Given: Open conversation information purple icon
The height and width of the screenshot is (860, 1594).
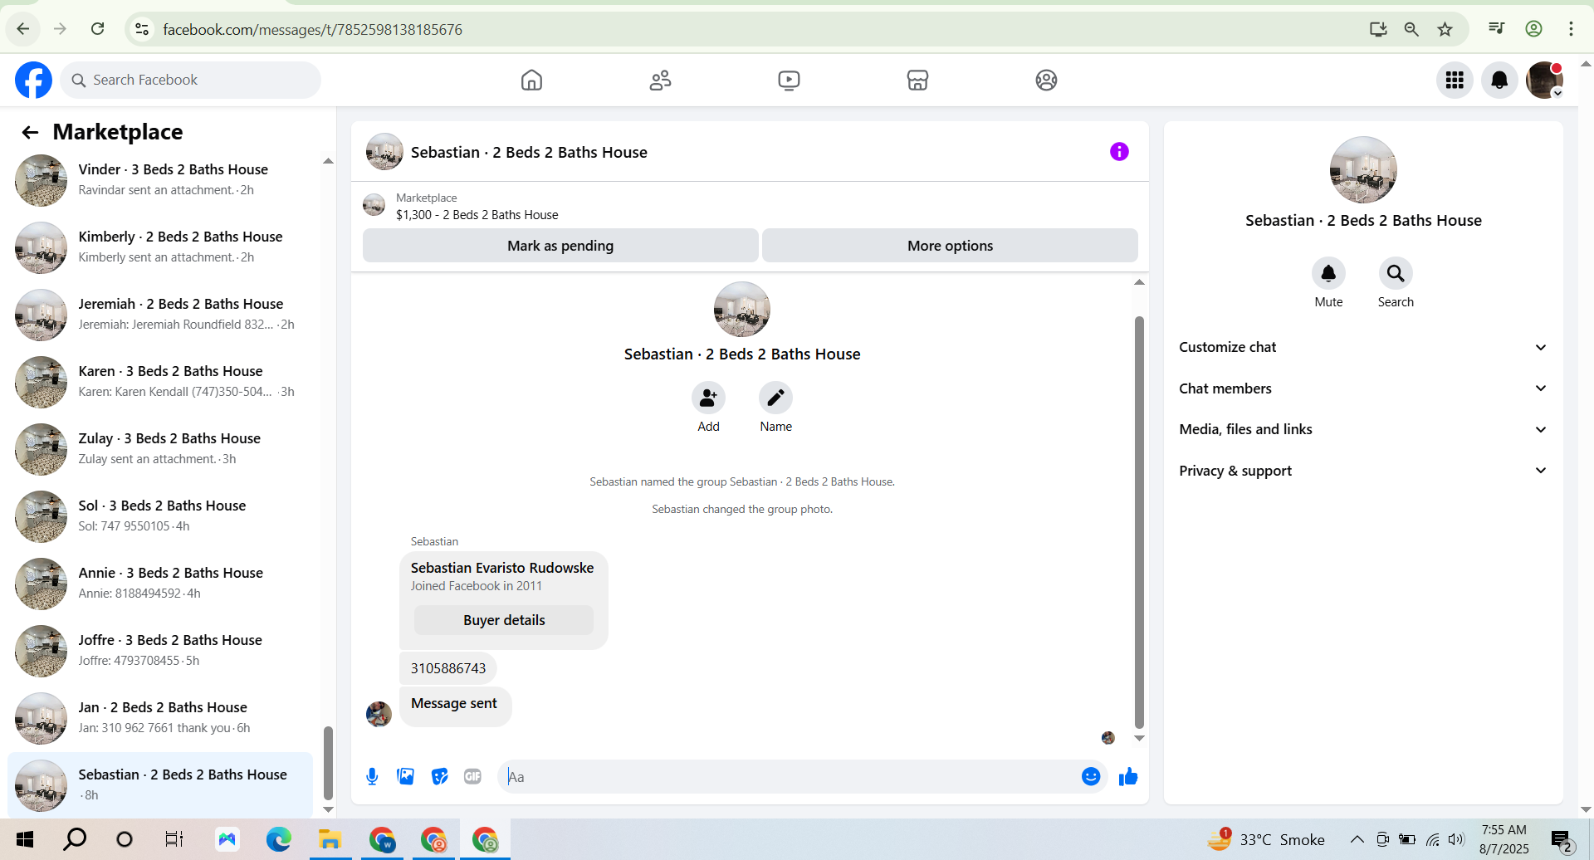Looking at the screenshot, I should [x=1119, y=151].
